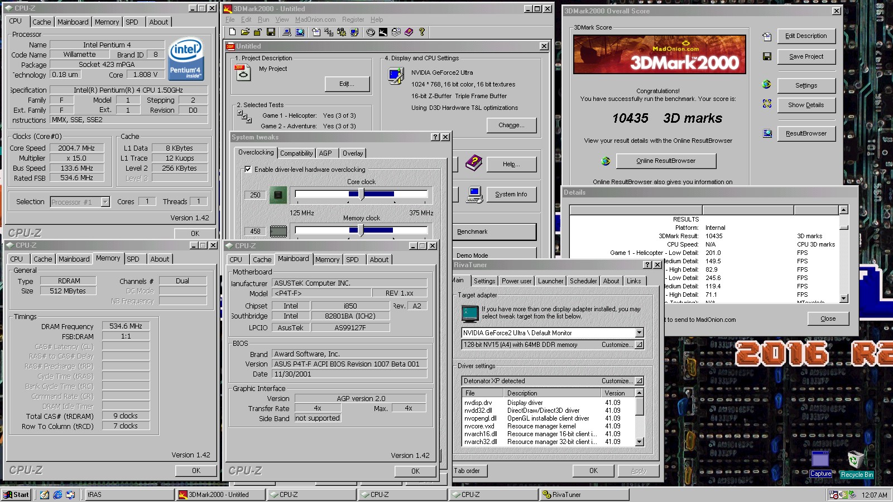Image resolution: width=893 pixels, height=502 pixels.
Task: Open Scheduler tab in RivaTuner
Action: pyautogui.click(x=583, y=281)
